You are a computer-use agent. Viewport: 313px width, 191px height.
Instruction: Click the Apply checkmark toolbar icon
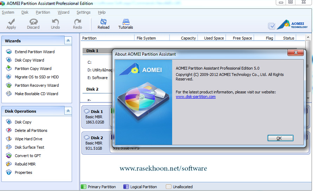click(x=11, y=21)
